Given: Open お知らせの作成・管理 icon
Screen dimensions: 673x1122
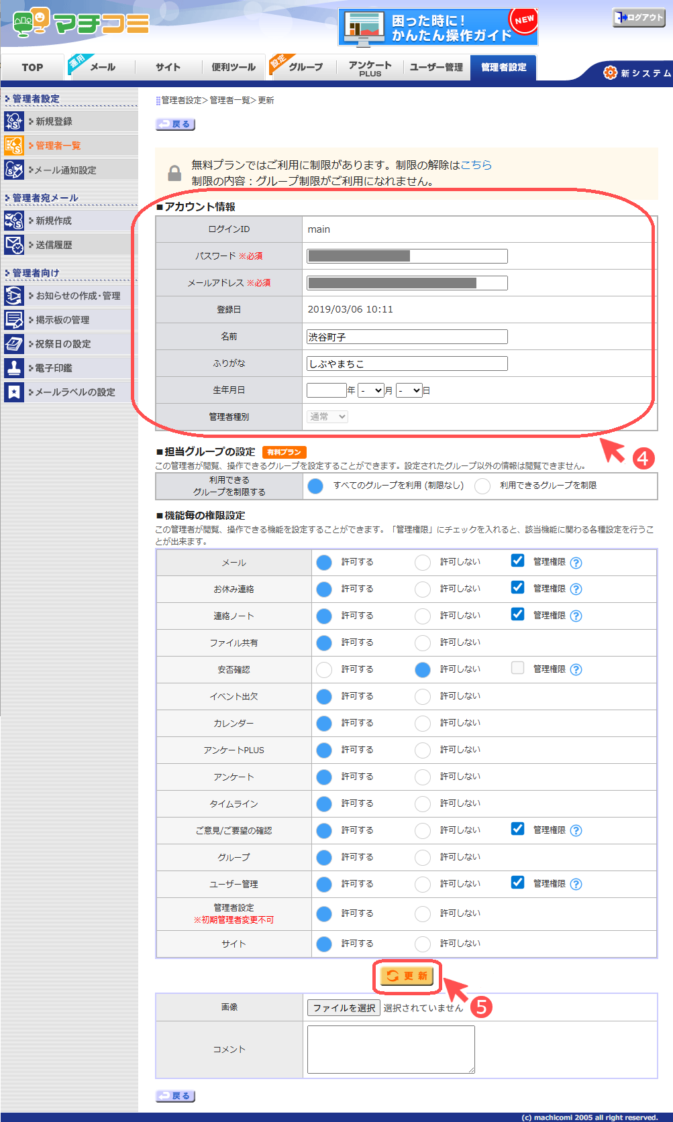Looking at the screenshot, I should pos(14,296).
